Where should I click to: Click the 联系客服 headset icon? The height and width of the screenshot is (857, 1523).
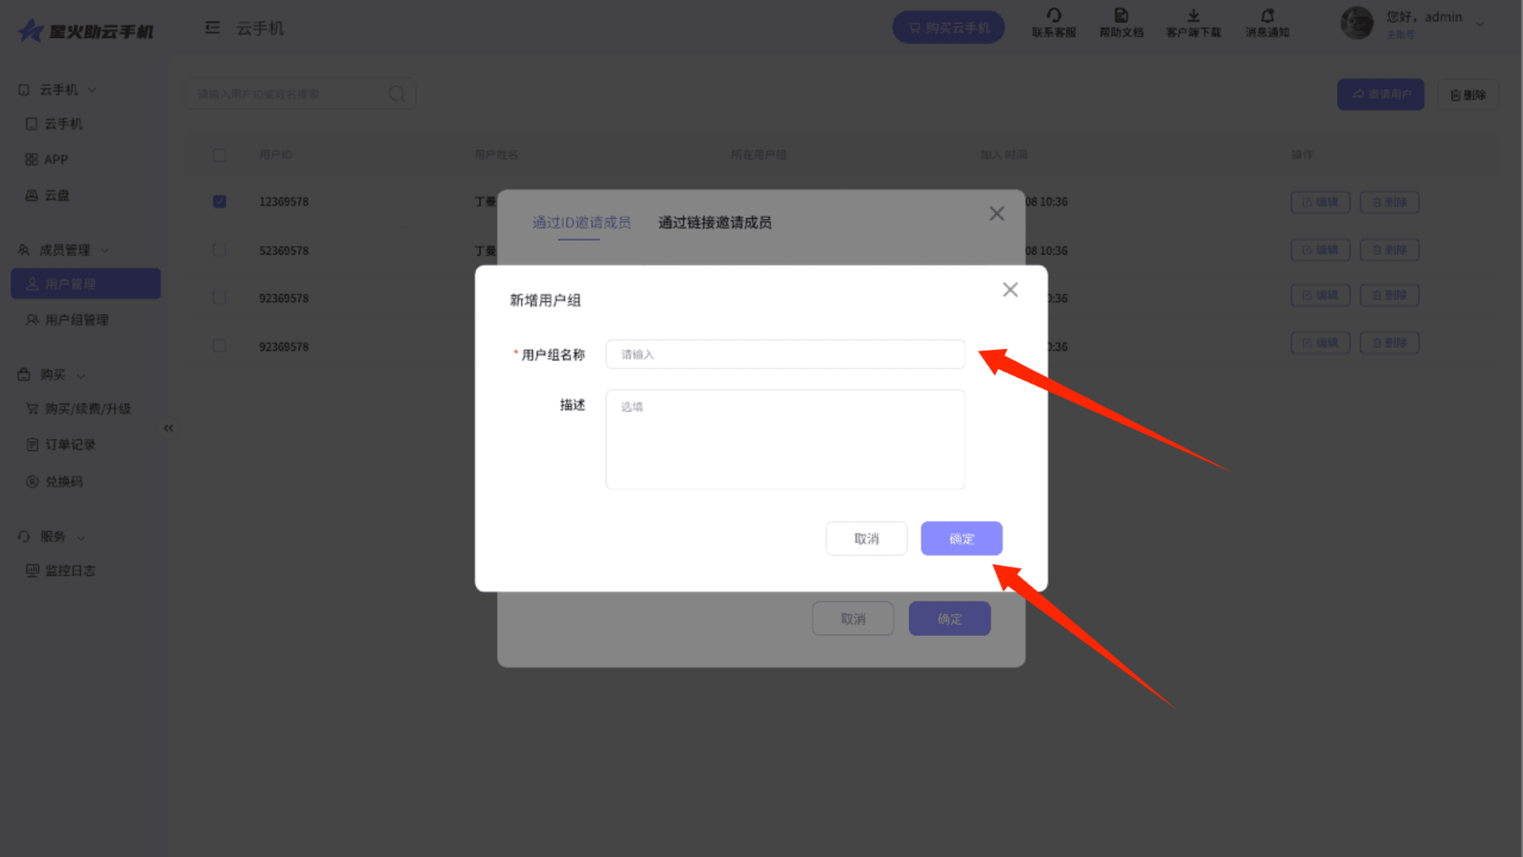(x=1053, y=16)
